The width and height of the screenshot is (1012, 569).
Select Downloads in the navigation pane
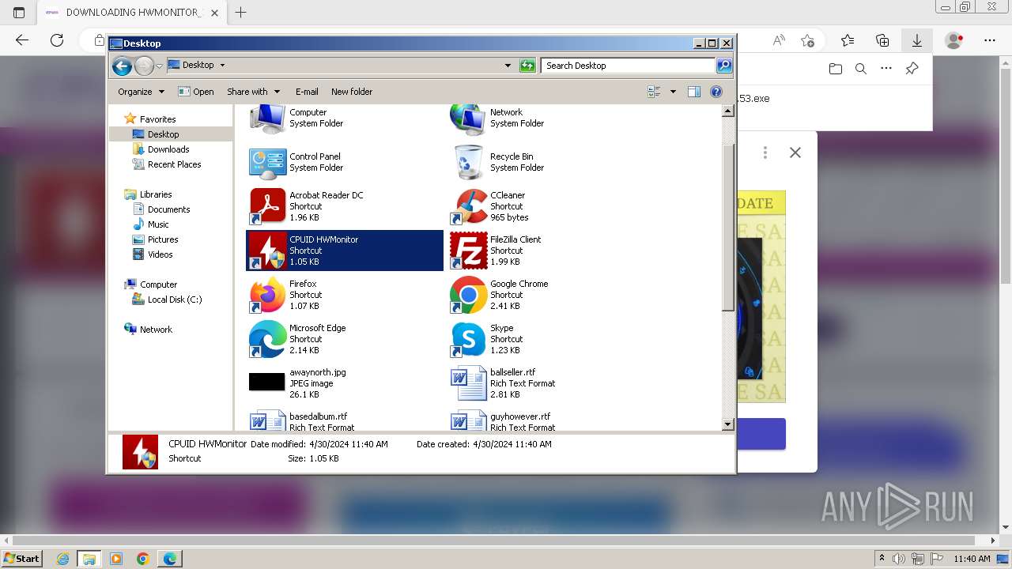(168, 149)
